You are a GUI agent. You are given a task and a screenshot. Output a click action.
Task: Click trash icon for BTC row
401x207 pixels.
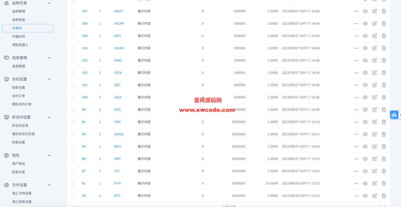click(x=384, y=196)
